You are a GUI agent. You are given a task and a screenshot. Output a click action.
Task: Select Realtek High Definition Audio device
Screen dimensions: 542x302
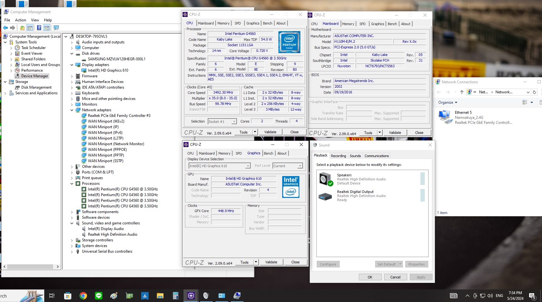[112, 234]
